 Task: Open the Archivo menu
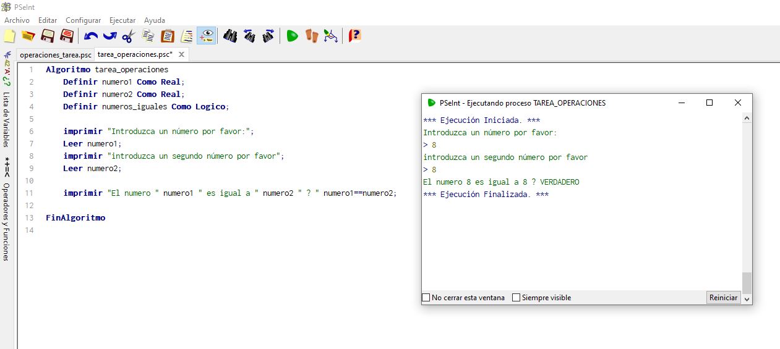click(x=17, y=20)
